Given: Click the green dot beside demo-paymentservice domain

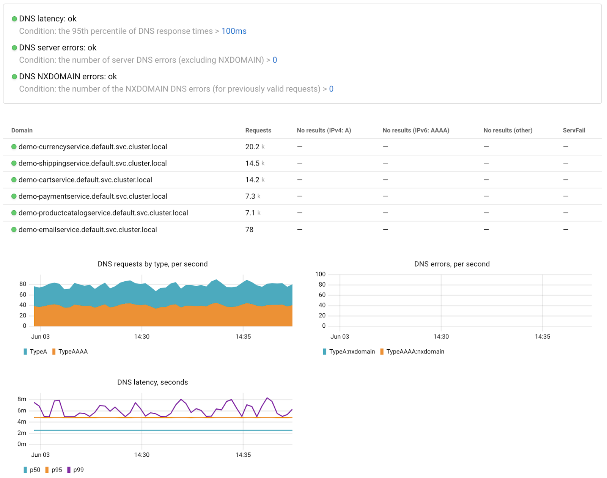Looking at the screenshot, I should [14, 196].
